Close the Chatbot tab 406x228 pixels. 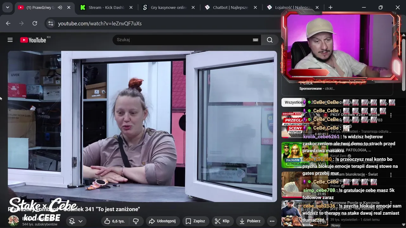pyautogui.click(x=255, y=7)
